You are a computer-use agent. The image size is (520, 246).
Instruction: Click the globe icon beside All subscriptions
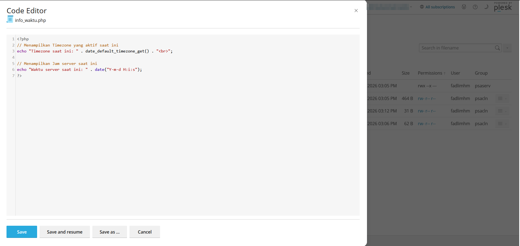(x=422, y=7)
